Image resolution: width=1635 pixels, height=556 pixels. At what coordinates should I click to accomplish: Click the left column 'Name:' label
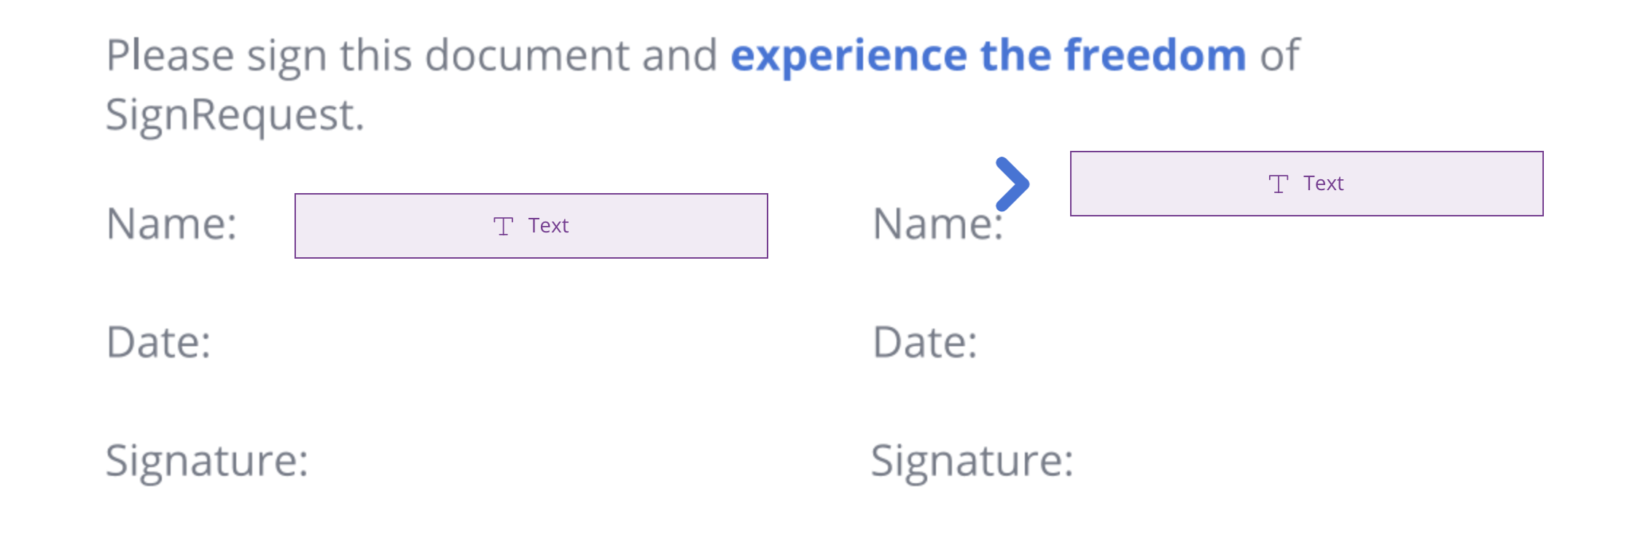(x=172, y=223)
